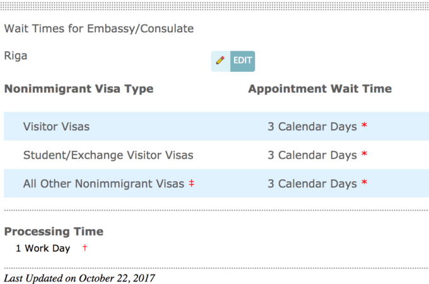
Task: Click Student/Exchange 3 Calendar Days value
Action: click(312, 155)
